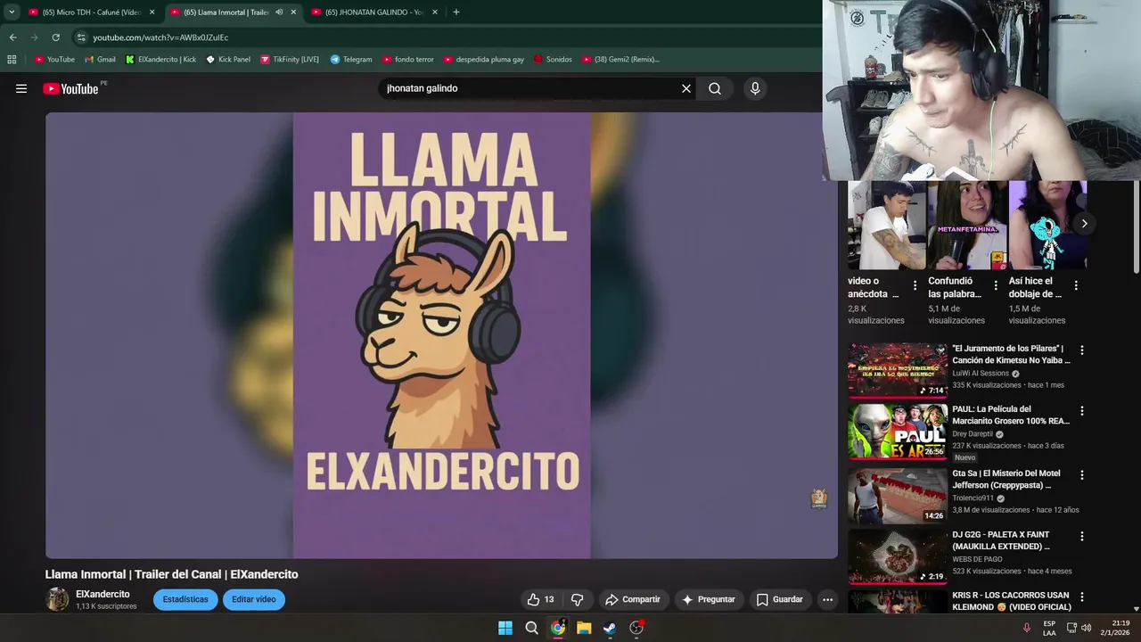Clear the search text with the X
Screen dimensions: 1141x642
click(x=686, y=88)
